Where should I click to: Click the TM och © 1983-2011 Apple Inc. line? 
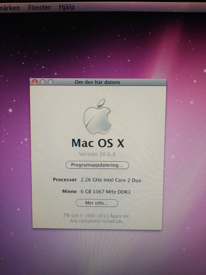coord(96,216)
